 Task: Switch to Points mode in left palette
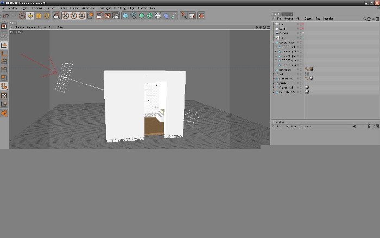pos(4,61)
